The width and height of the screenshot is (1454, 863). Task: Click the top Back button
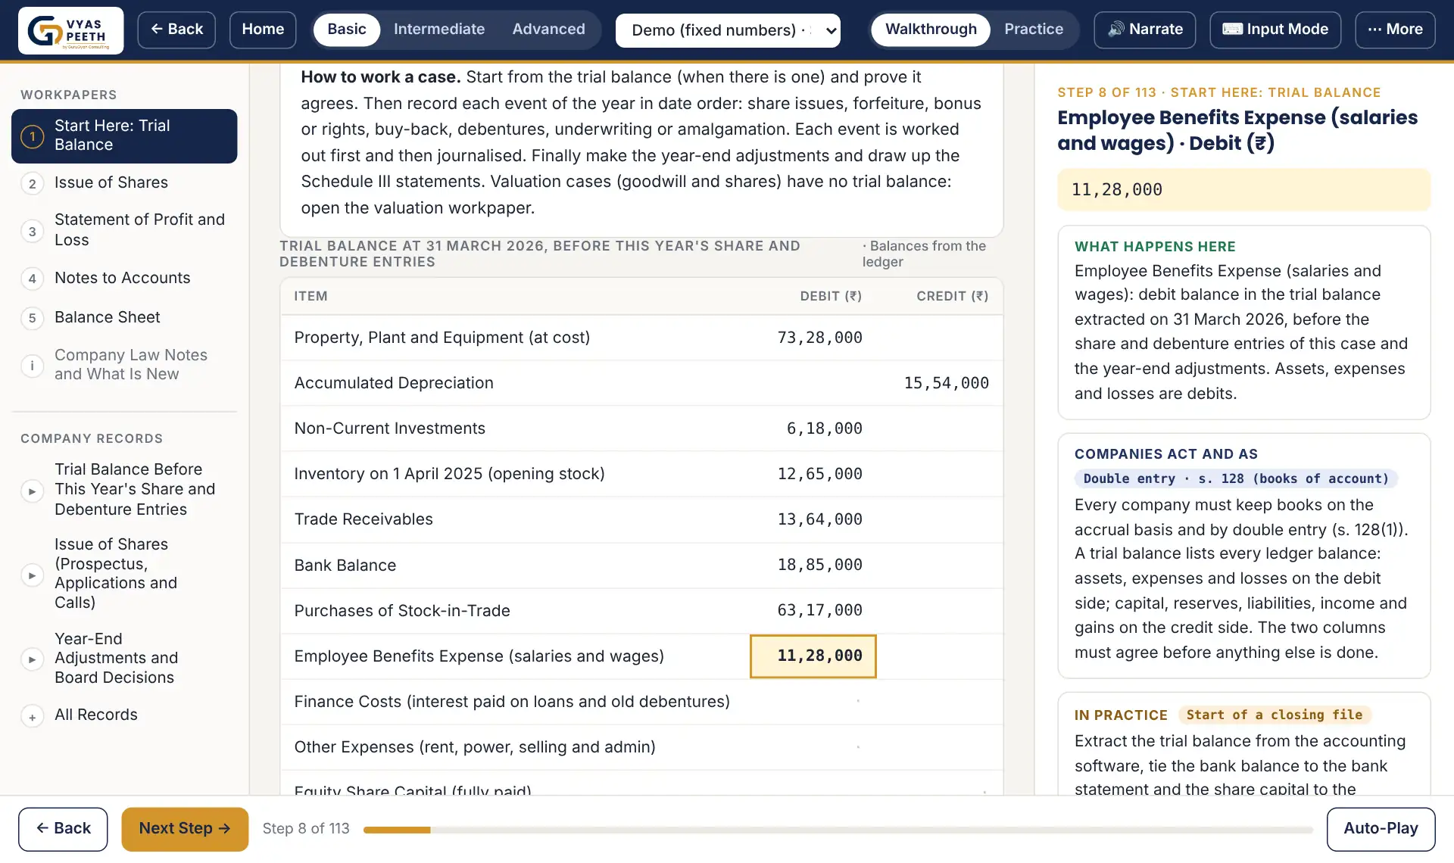pyautogui.click(x=176, y=30)
